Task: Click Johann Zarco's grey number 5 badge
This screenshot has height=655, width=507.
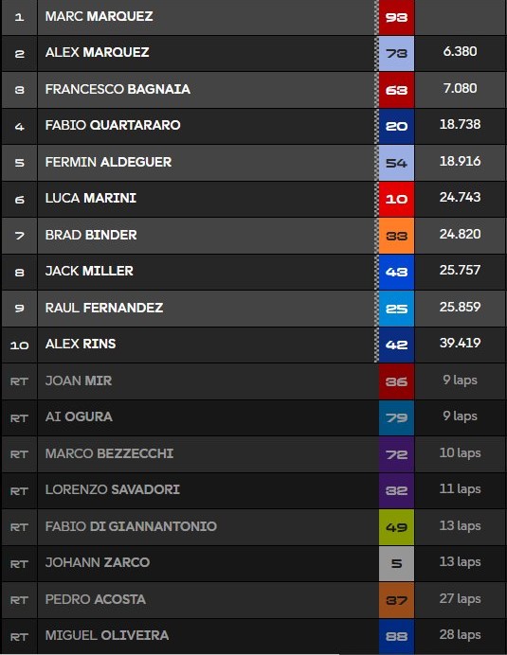Action: [x=396, y=563]
